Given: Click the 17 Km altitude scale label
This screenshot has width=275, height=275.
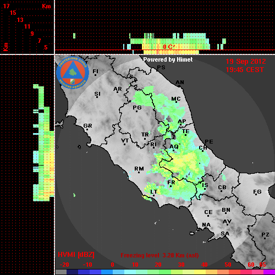Looking at the screenshot, I should tap(7, 6).
